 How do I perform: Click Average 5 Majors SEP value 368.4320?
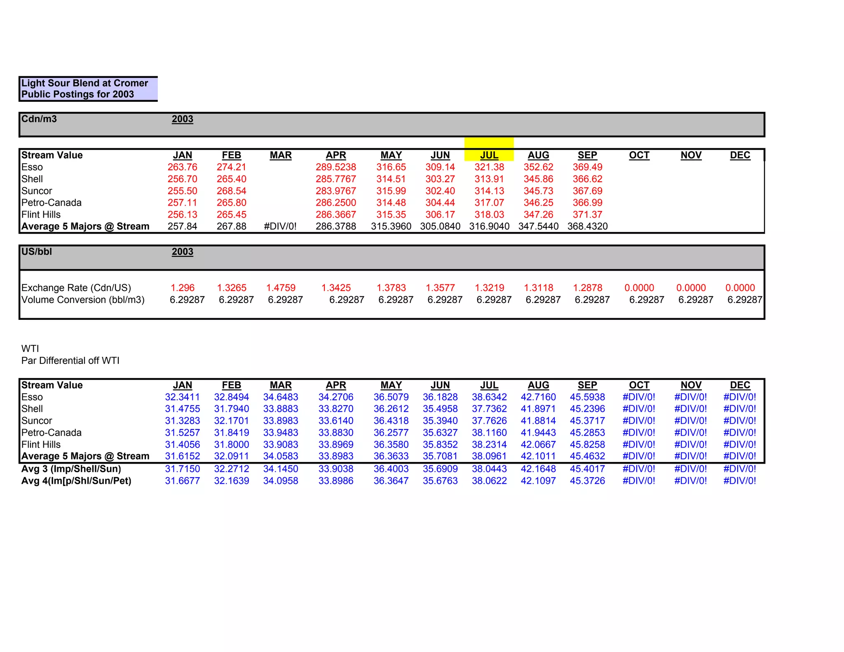click(587, 227)
